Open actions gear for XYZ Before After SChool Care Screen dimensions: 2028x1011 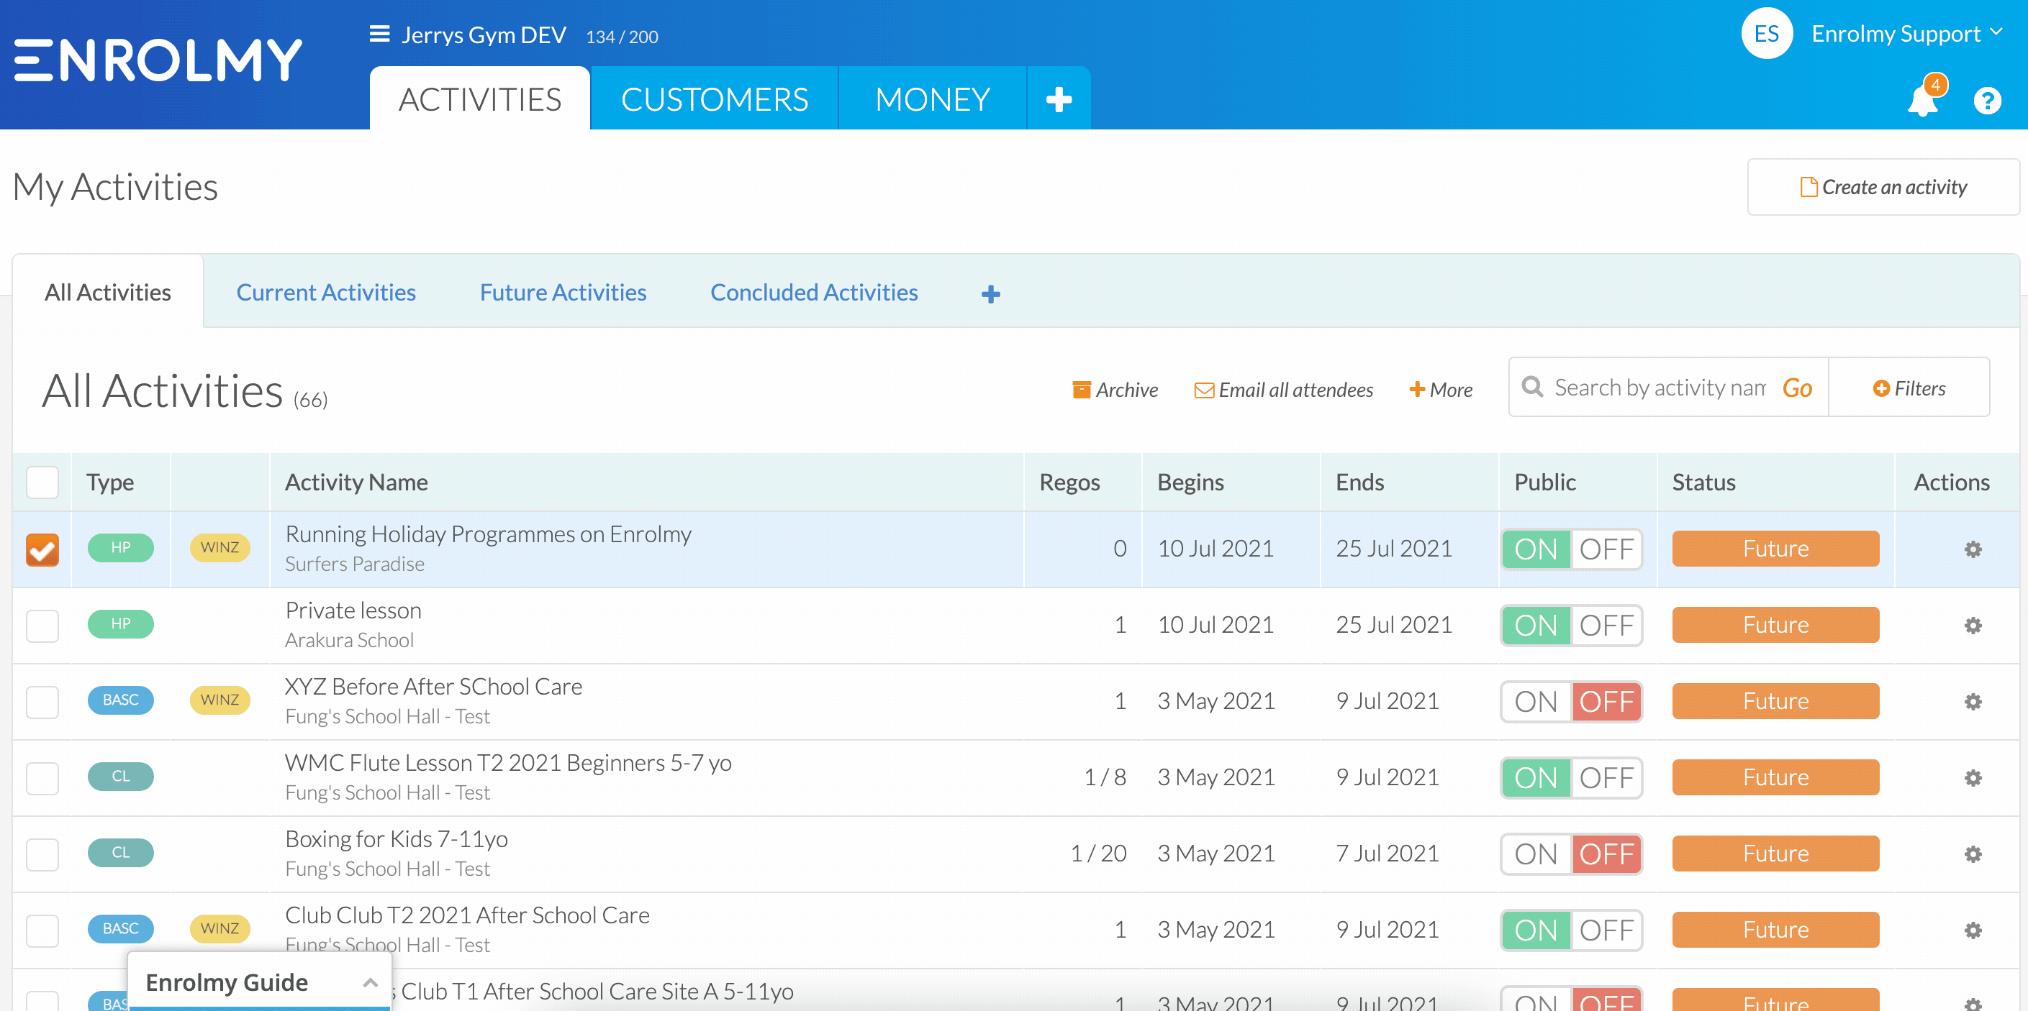click(1972, 701)
